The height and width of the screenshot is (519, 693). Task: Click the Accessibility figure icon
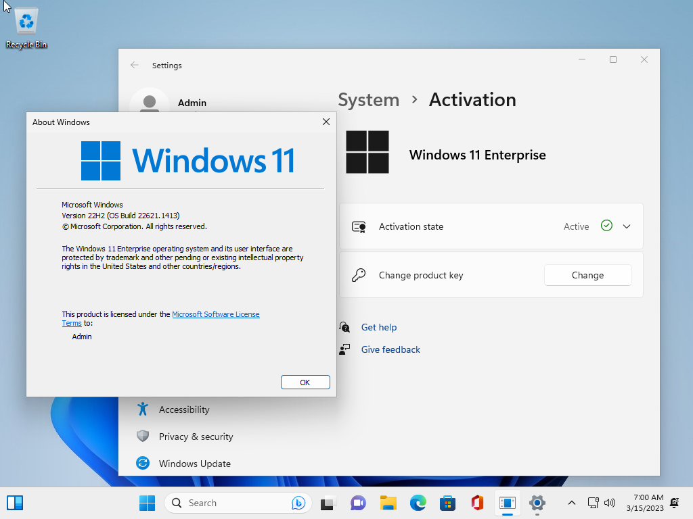(142, 409)
